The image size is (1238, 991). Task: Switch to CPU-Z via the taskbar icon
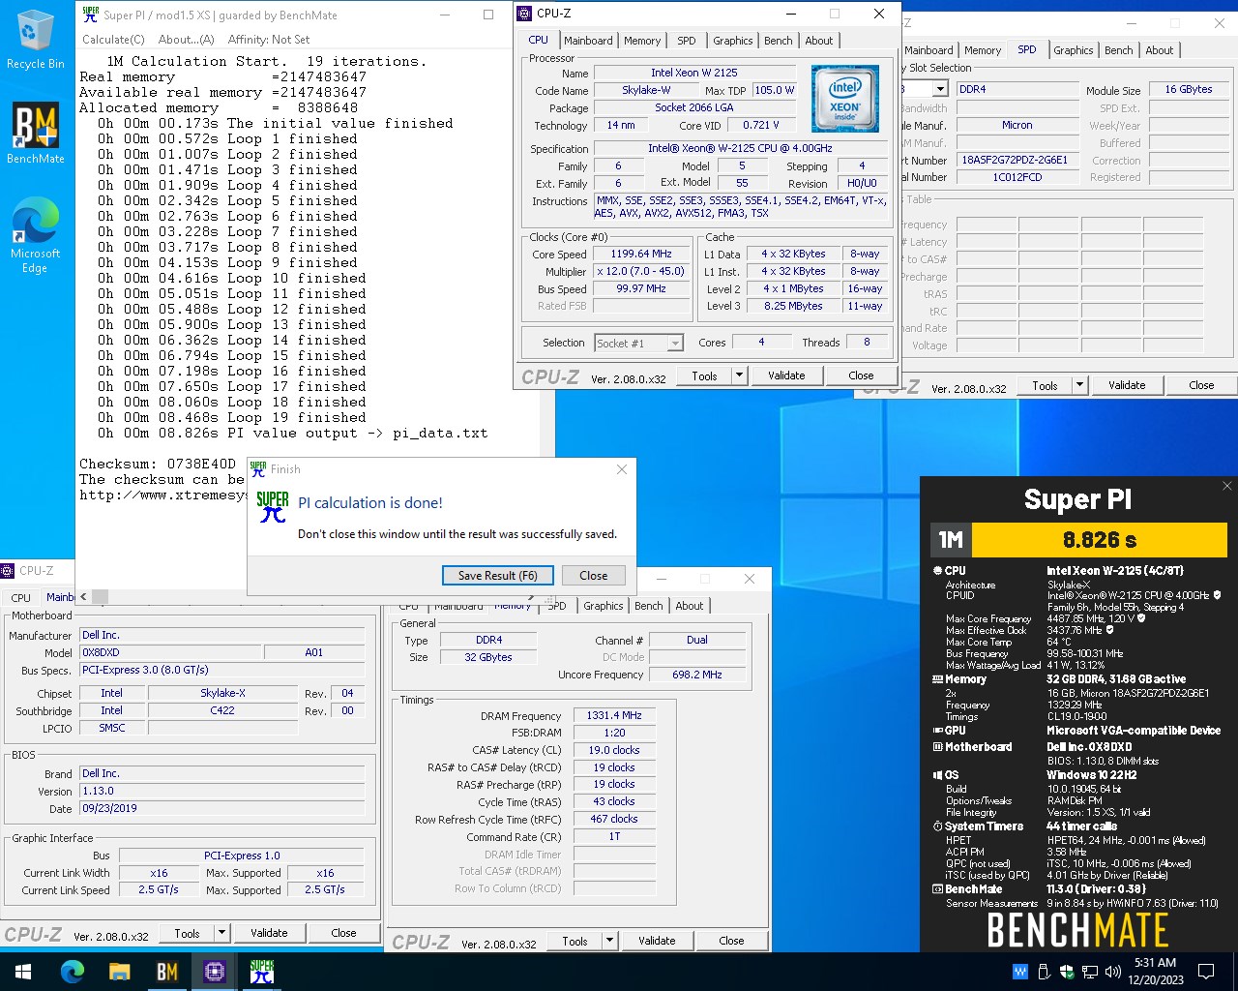(215, 971)
